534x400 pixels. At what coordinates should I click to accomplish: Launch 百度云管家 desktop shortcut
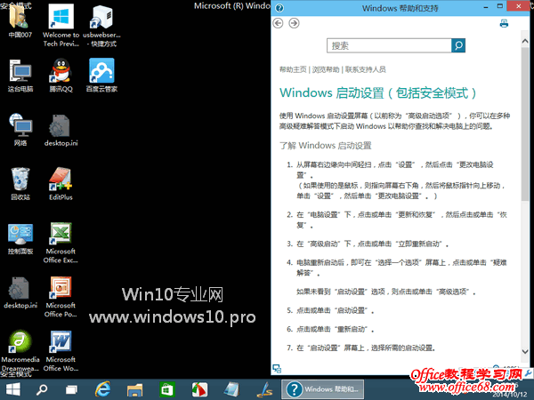pos(101,76)
